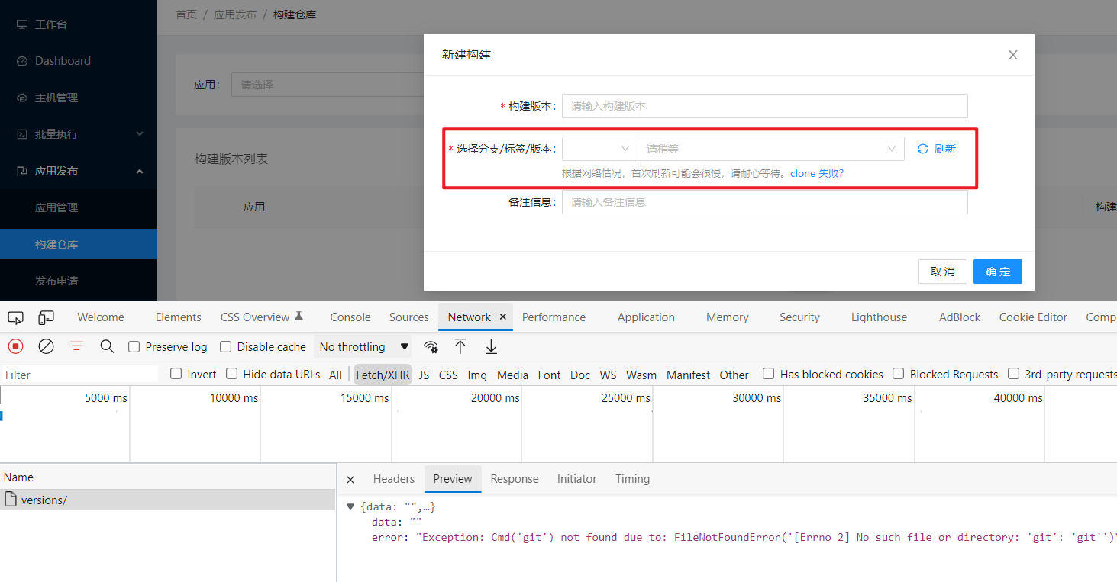The height and width of the screenshot is (582, 1117).
Task: Open the Timing tab
Action: [x=632, y=479]
